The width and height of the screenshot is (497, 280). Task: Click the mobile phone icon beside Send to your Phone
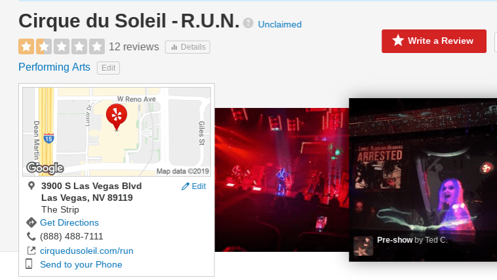coord(29,264)
